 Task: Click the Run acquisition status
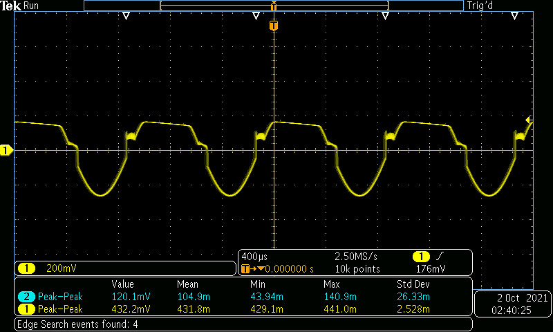(x=31, y=6)
